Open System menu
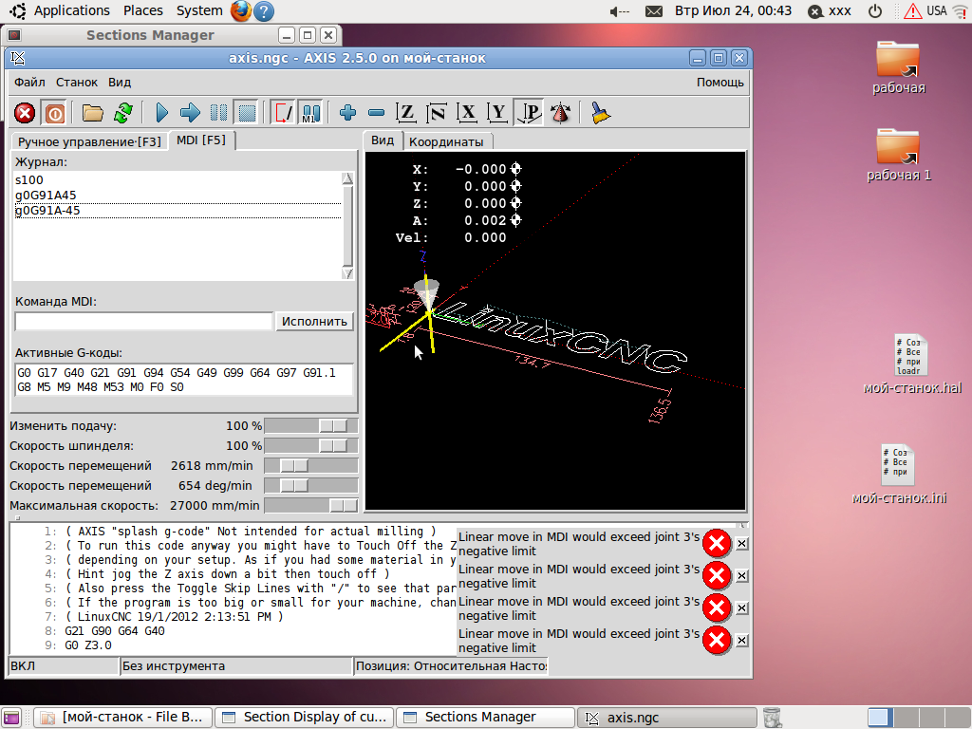972x729 pixels. pyautogui.click(x=199, y=10)
